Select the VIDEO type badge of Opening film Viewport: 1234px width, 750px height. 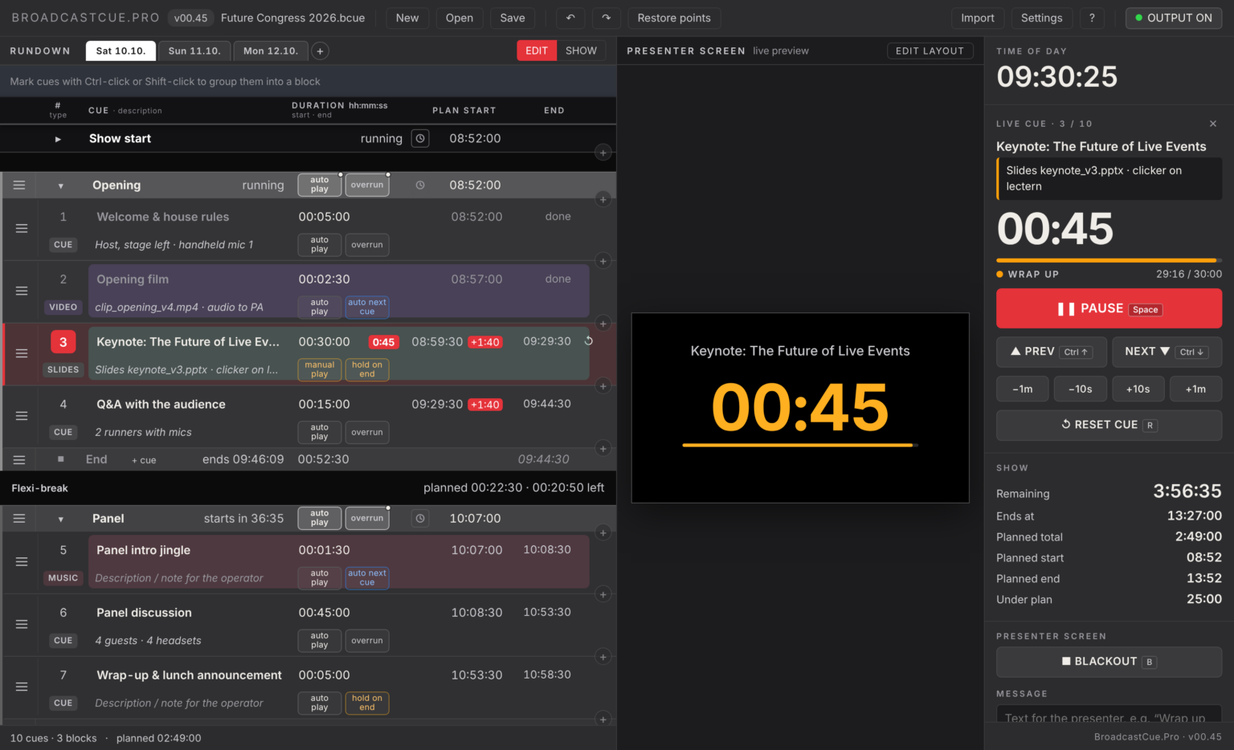[63, 308]
